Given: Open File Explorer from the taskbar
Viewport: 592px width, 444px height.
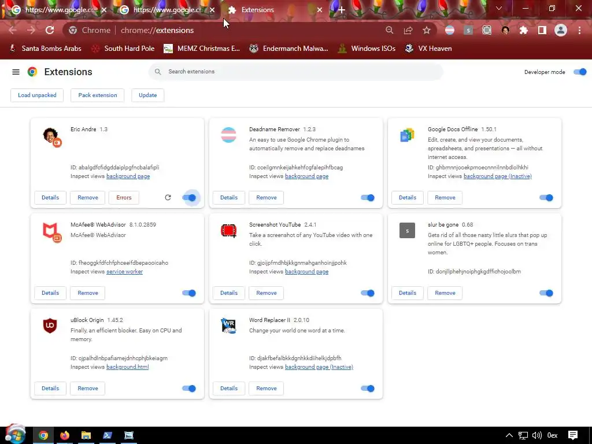Looking at the screenshot, I should tap(86, 435).
